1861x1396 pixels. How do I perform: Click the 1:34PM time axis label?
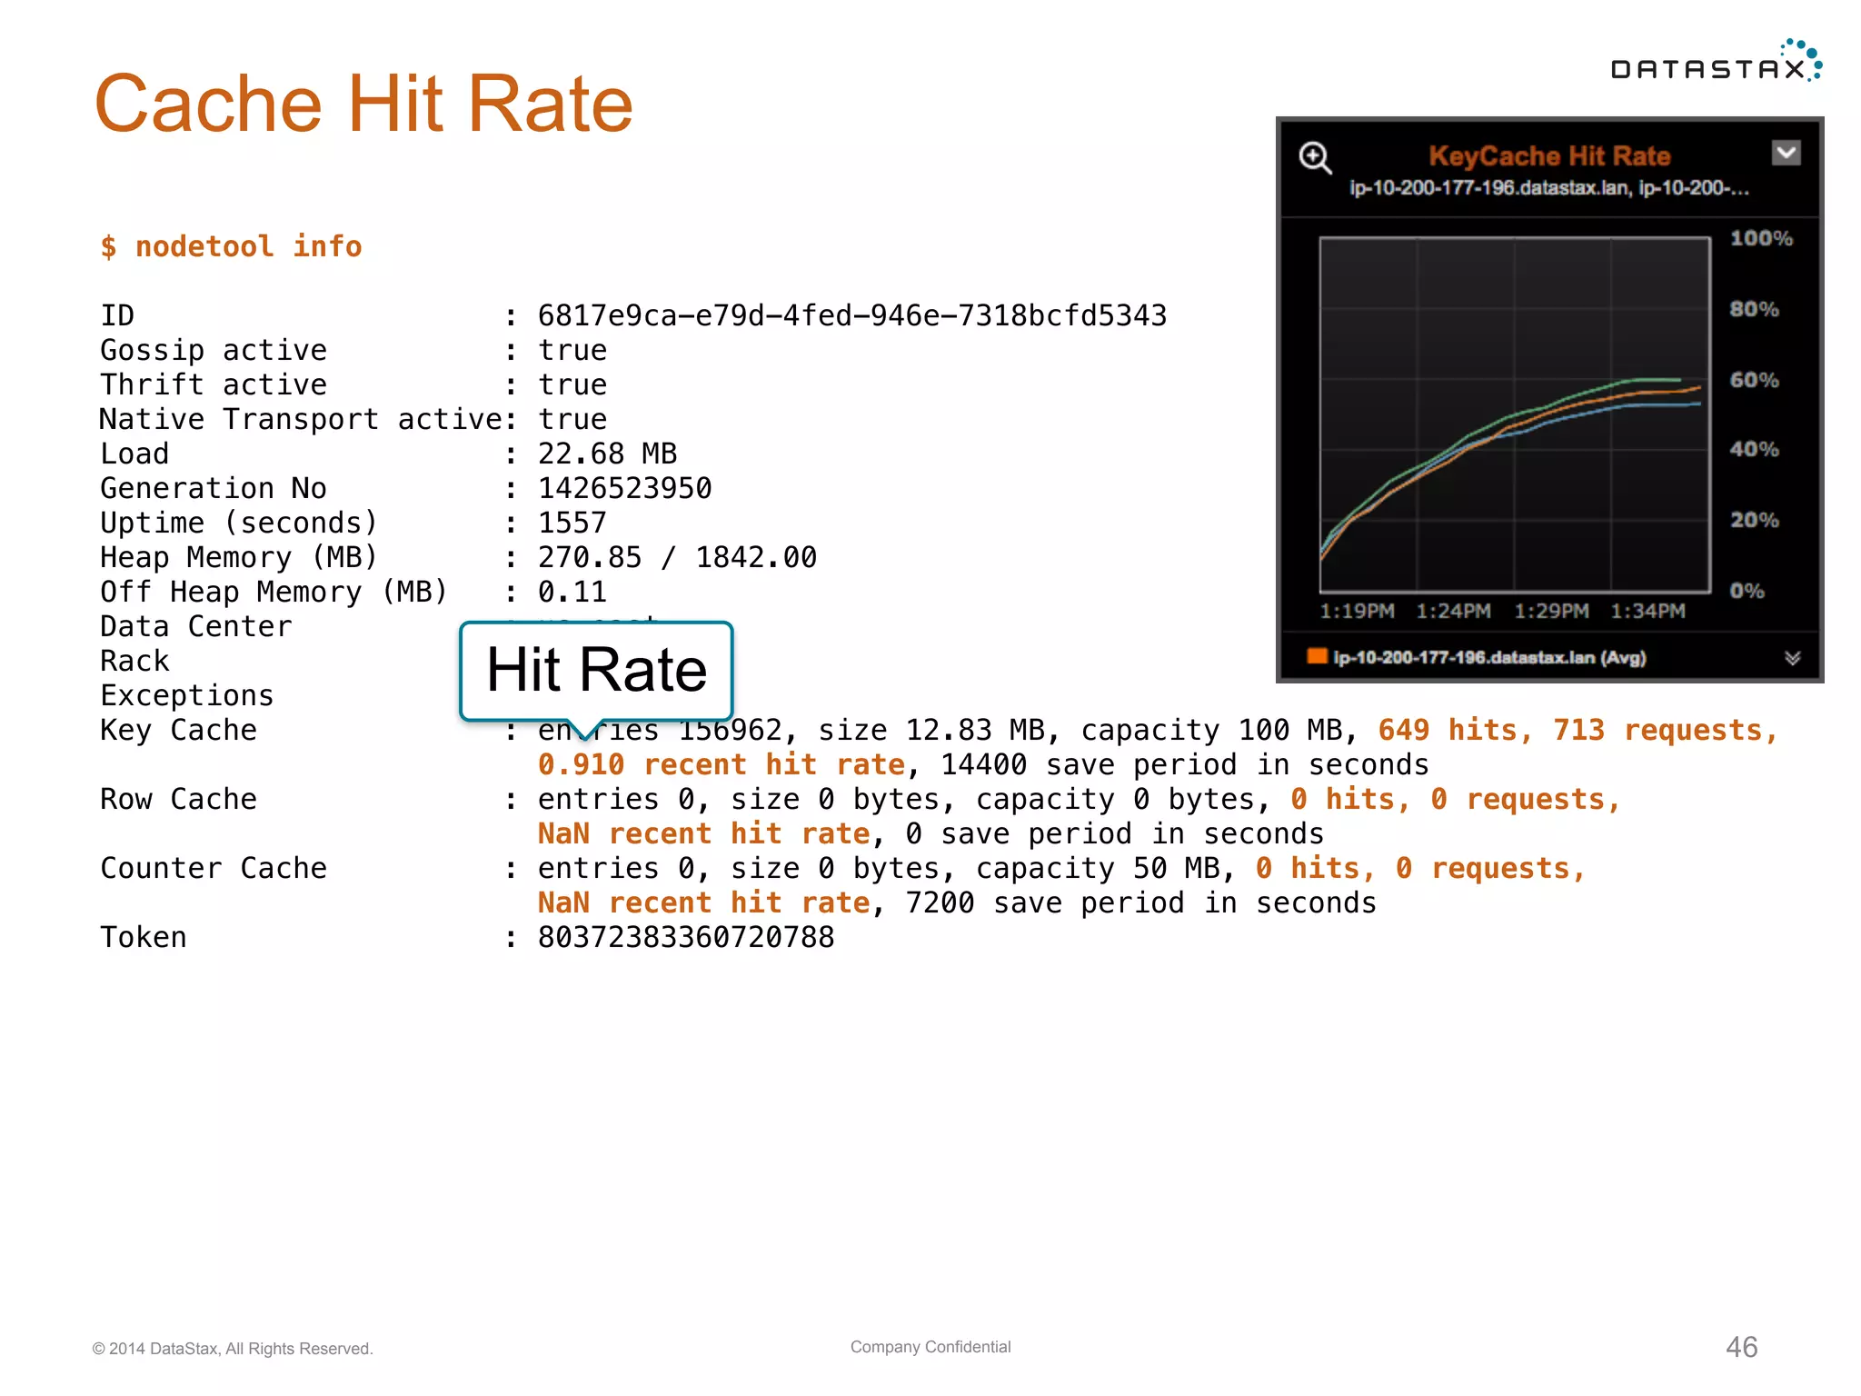pos(1647,612)
